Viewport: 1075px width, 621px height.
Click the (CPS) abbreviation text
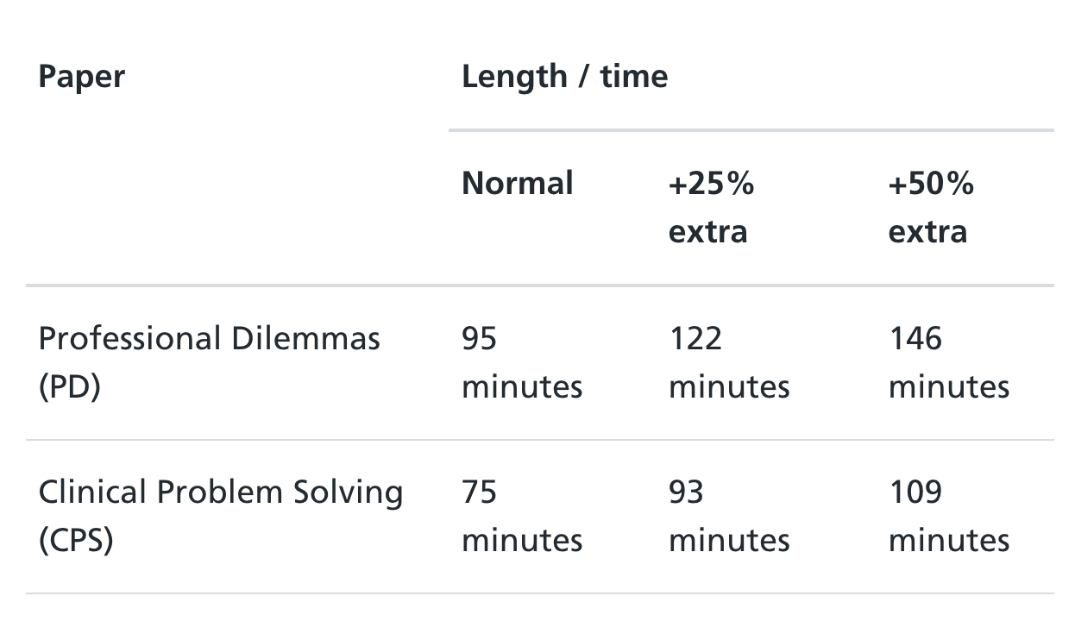click(x=76, y=541)
